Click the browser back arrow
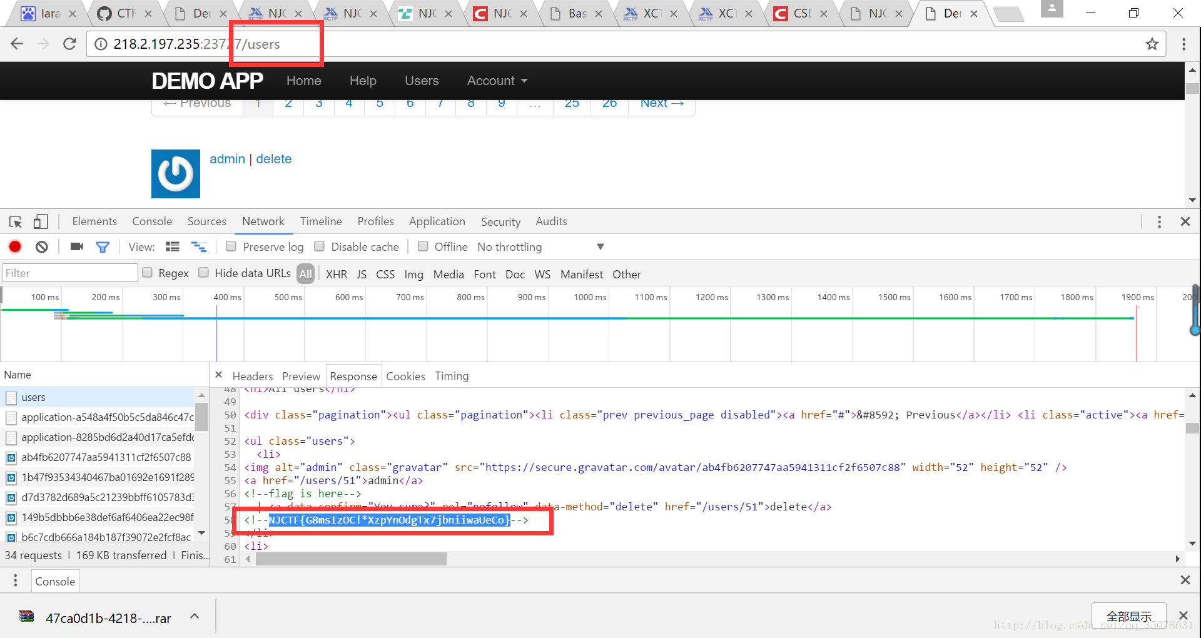Screen dimensions: 1201x638 [17, 44]
